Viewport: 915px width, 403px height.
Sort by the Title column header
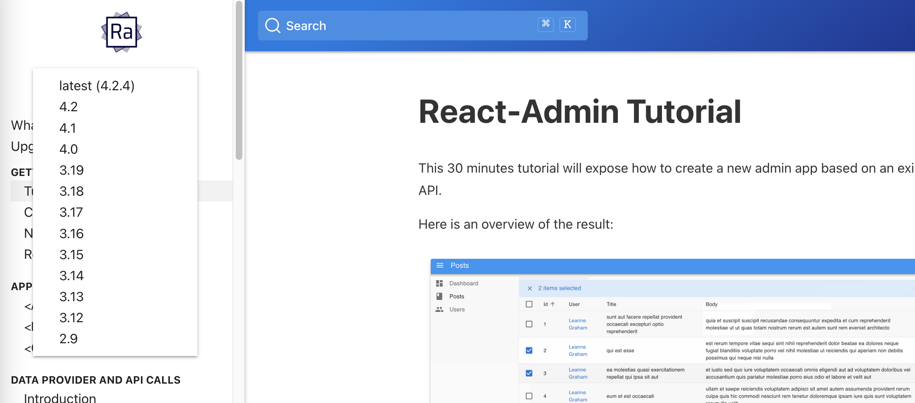point(611,304)
